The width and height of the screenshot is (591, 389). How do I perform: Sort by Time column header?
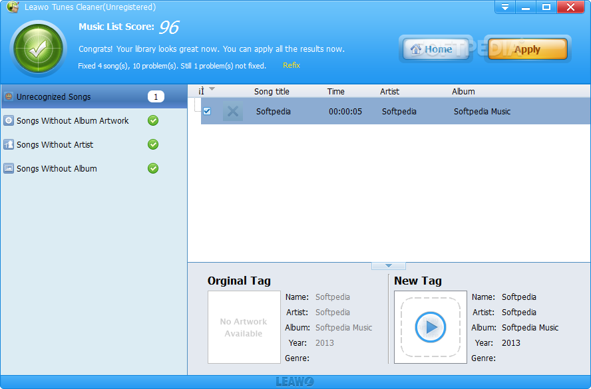click(x=336, y=92)
